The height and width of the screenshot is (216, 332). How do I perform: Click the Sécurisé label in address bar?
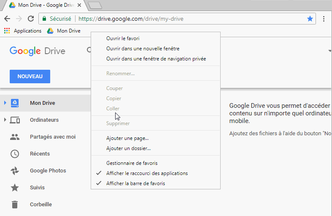coord(60,19)
